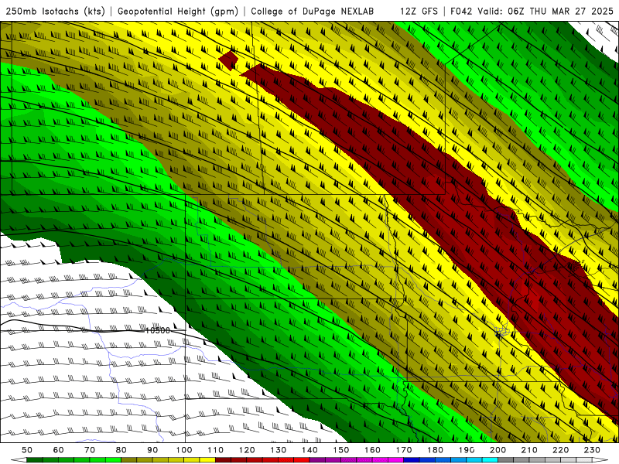Click the '170' legend value
Viewport: 619px width, 464px height.
point(404,450)
